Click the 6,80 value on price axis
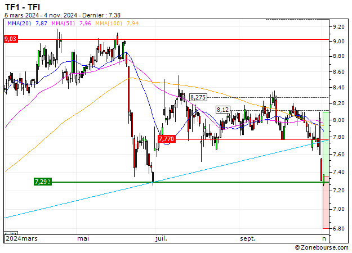 tap(338, 229)
